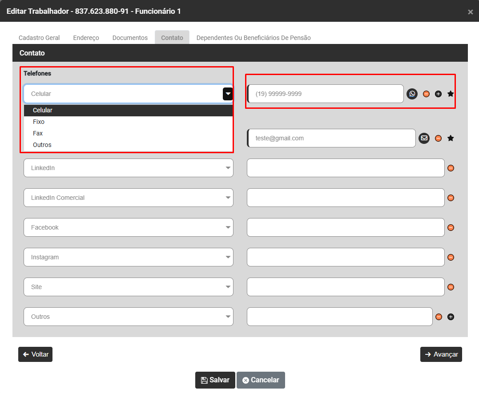Click the Avançar button
This screenshot has width=479, height=393.
[441, 354]
